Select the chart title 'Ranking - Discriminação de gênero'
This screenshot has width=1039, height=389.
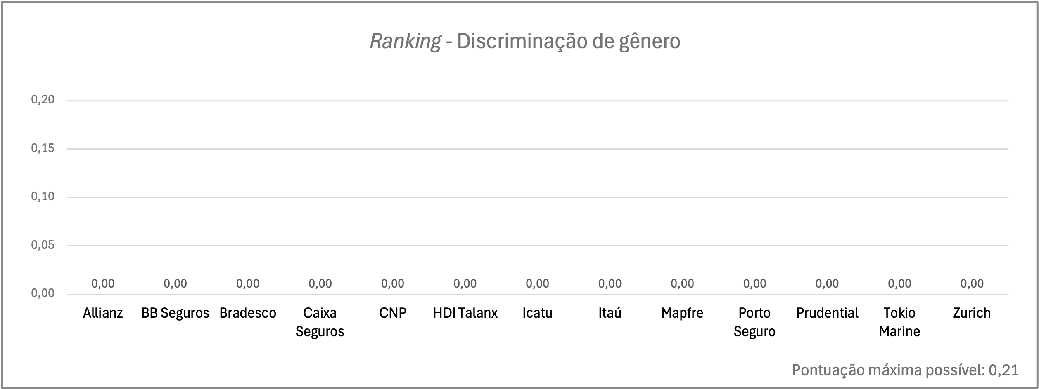[525, 42]
